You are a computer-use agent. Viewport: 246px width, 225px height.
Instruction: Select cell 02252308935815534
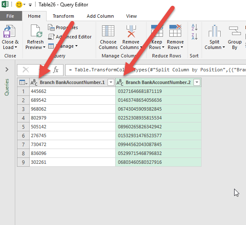tap(158, 118)
